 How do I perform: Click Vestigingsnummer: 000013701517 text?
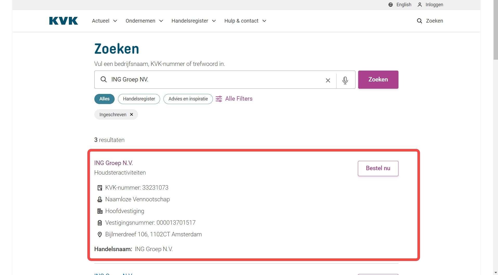click(x=150, y=223)
